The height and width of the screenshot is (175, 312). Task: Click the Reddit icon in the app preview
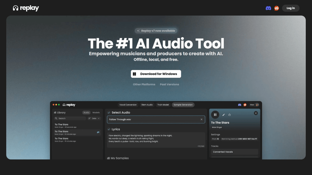245,105
